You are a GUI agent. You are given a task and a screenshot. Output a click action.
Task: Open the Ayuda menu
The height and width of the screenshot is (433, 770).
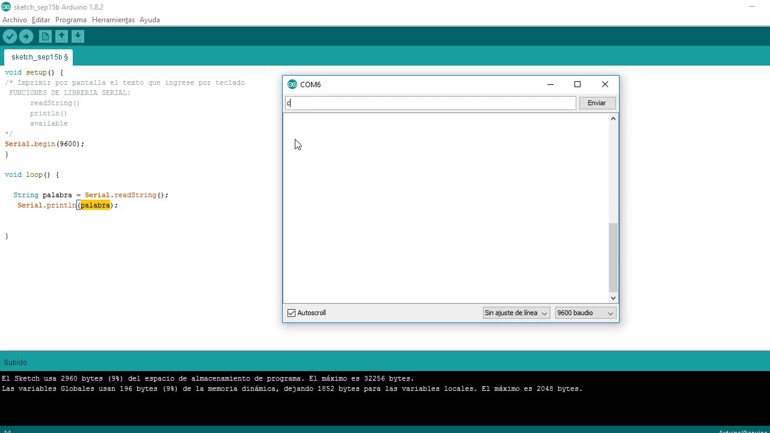(x=150, y=20)
